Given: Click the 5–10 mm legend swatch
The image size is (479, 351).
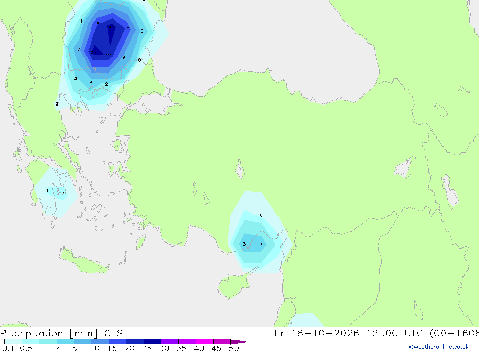Looking at the screenshot, I should 83,341.
